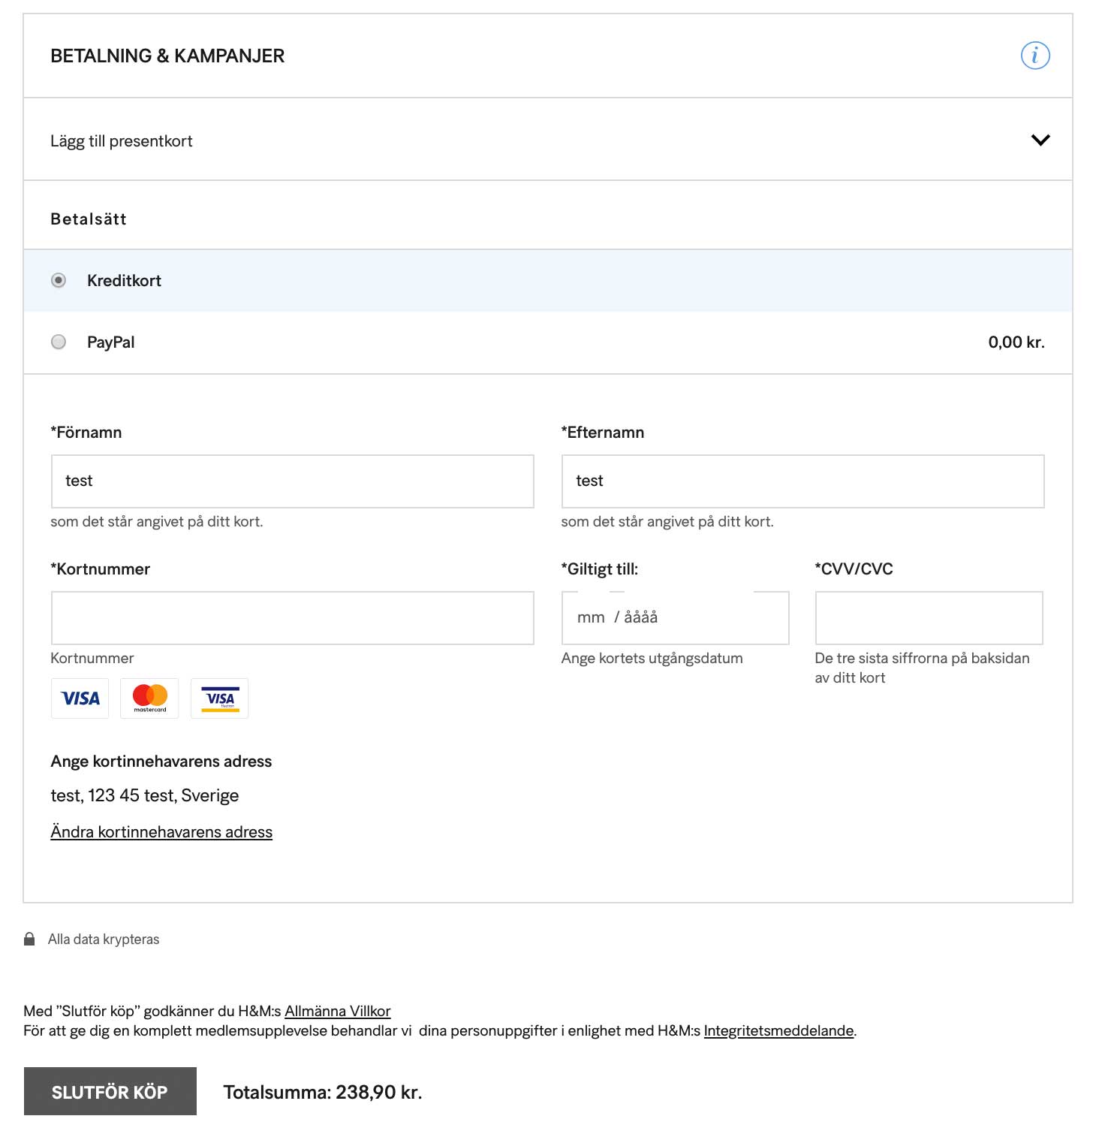Open the Allmänna Villkor link
The height and width of the screenshot is (1122, 1096).
tap(338, 1011)
